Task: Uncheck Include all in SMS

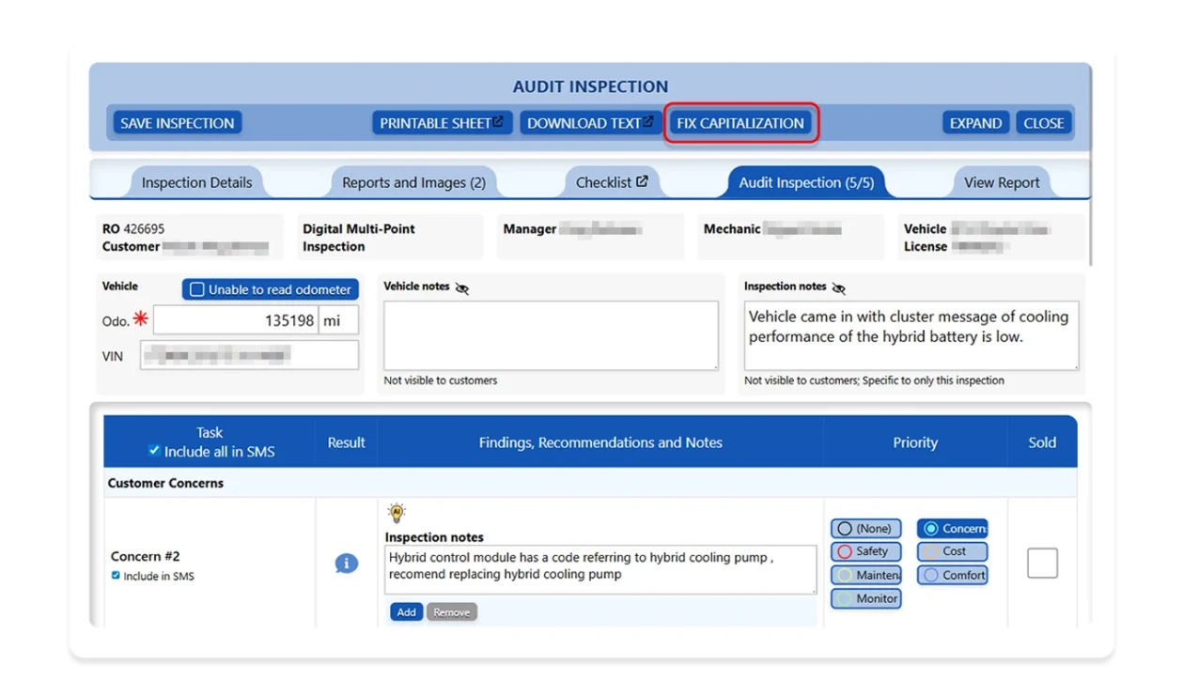Action: (x=154, y=450)
